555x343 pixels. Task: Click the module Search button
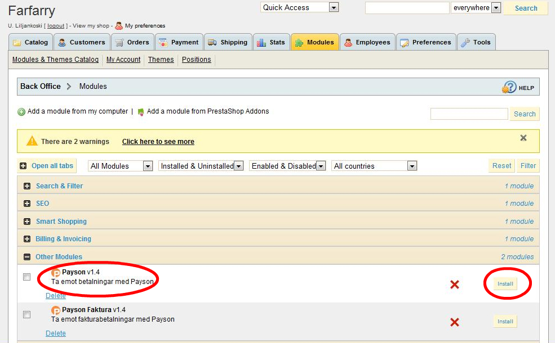coord(525,114)
